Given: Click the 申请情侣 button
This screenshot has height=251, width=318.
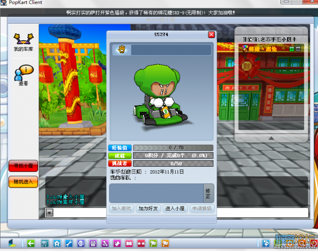Looking at the screenshot, I should pos(202,209).
